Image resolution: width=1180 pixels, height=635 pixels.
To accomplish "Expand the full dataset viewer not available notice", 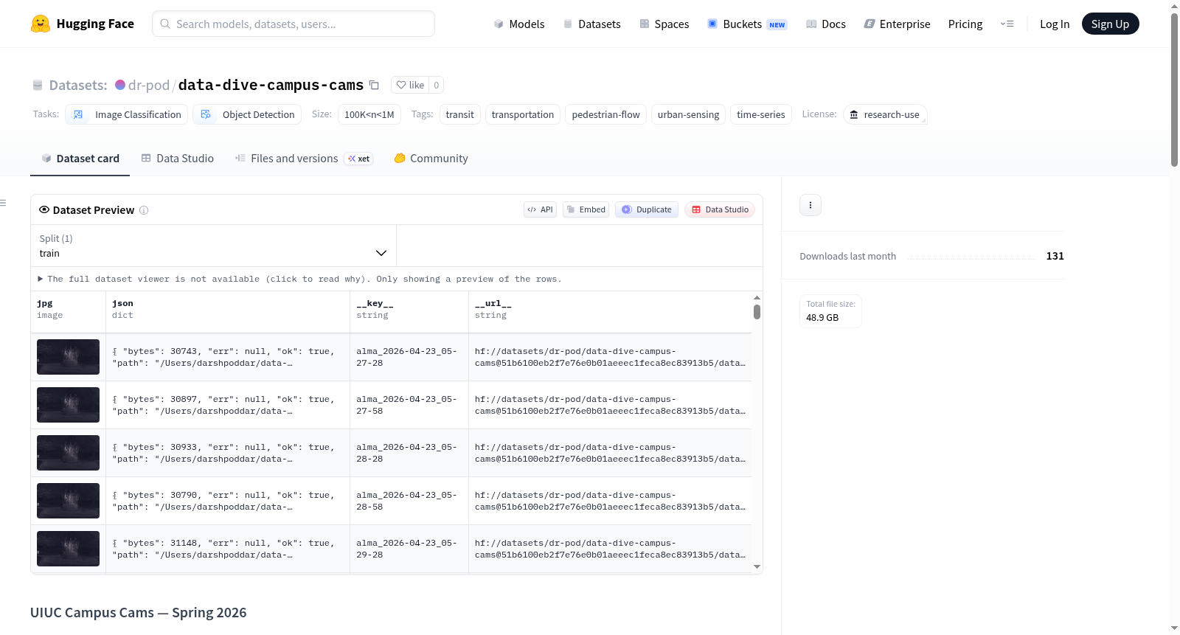I will click(x=299, y=279).
